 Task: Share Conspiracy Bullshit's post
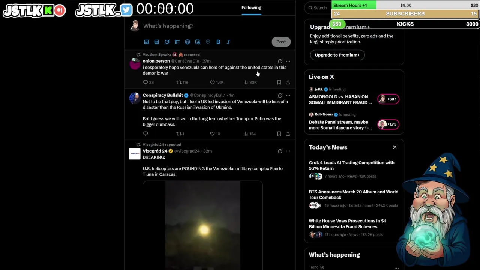(x=288, y=133)
